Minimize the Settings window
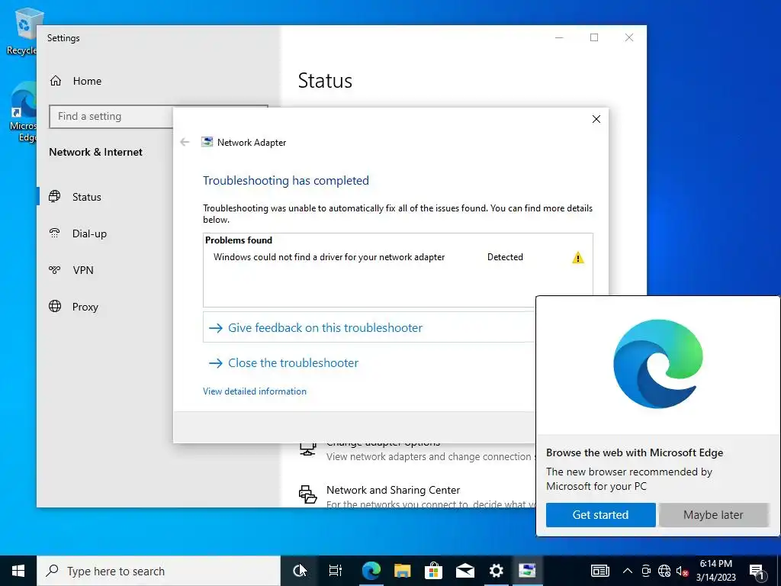Image resolution: width=781 pixels, height=586 pixels. [559, 38]
